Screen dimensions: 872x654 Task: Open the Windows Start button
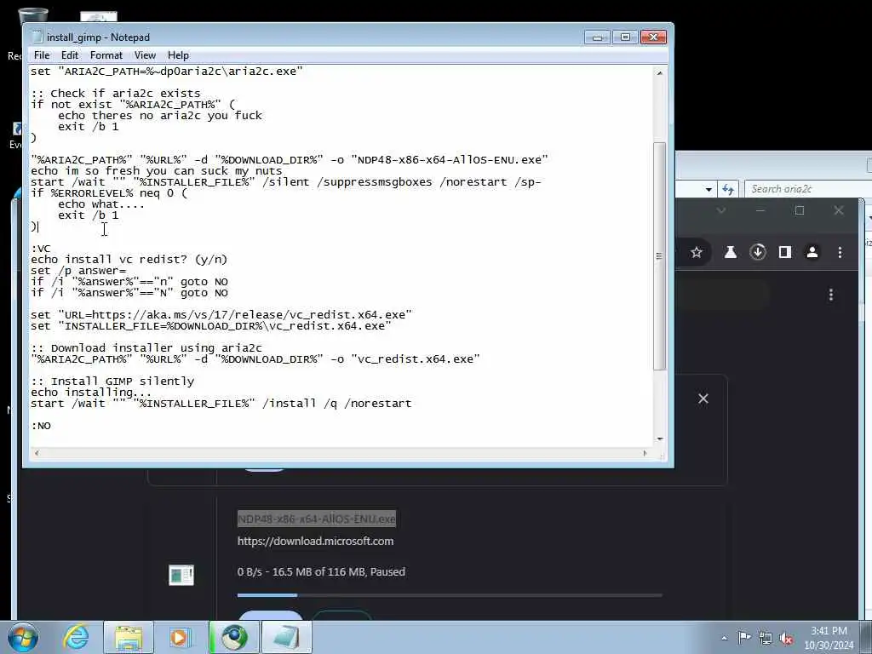(23, 637)
